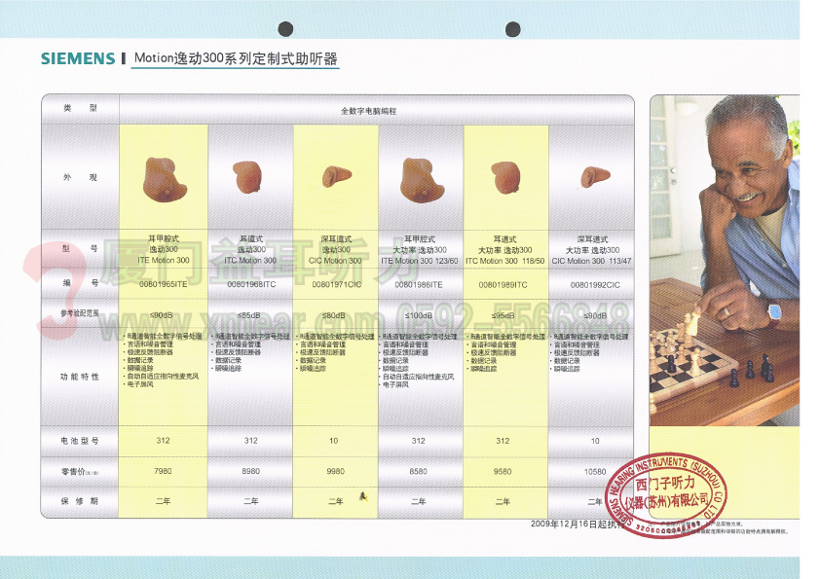Select the '编号' row label

pyautogui.click(x=80, y=283)
